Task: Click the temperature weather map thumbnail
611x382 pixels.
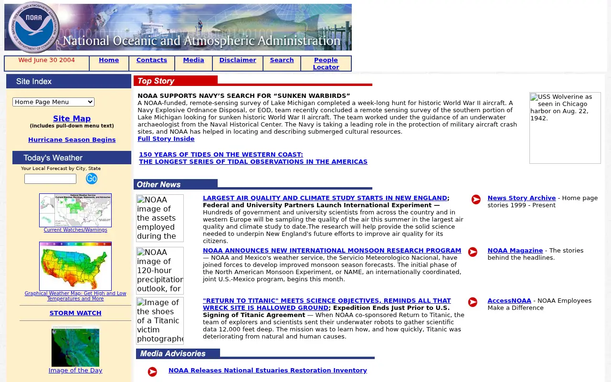Action: (75, 266)
